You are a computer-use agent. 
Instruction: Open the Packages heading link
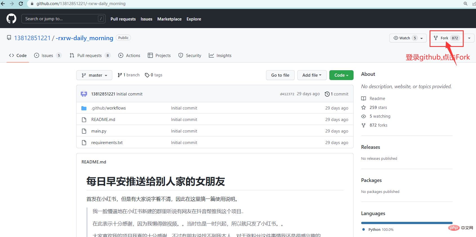(x=371, y=180)
